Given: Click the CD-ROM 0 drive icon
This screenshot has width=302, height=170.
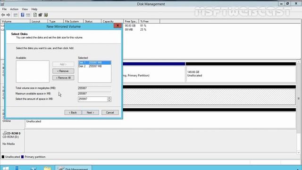Looking at the screenshot, I should tap(4, 133).
